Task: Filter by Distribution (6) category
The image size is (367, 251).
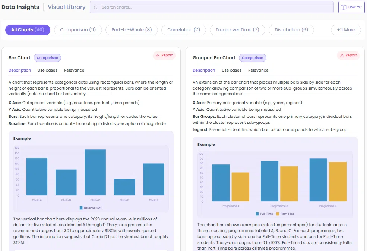Action: click(291, 30)
